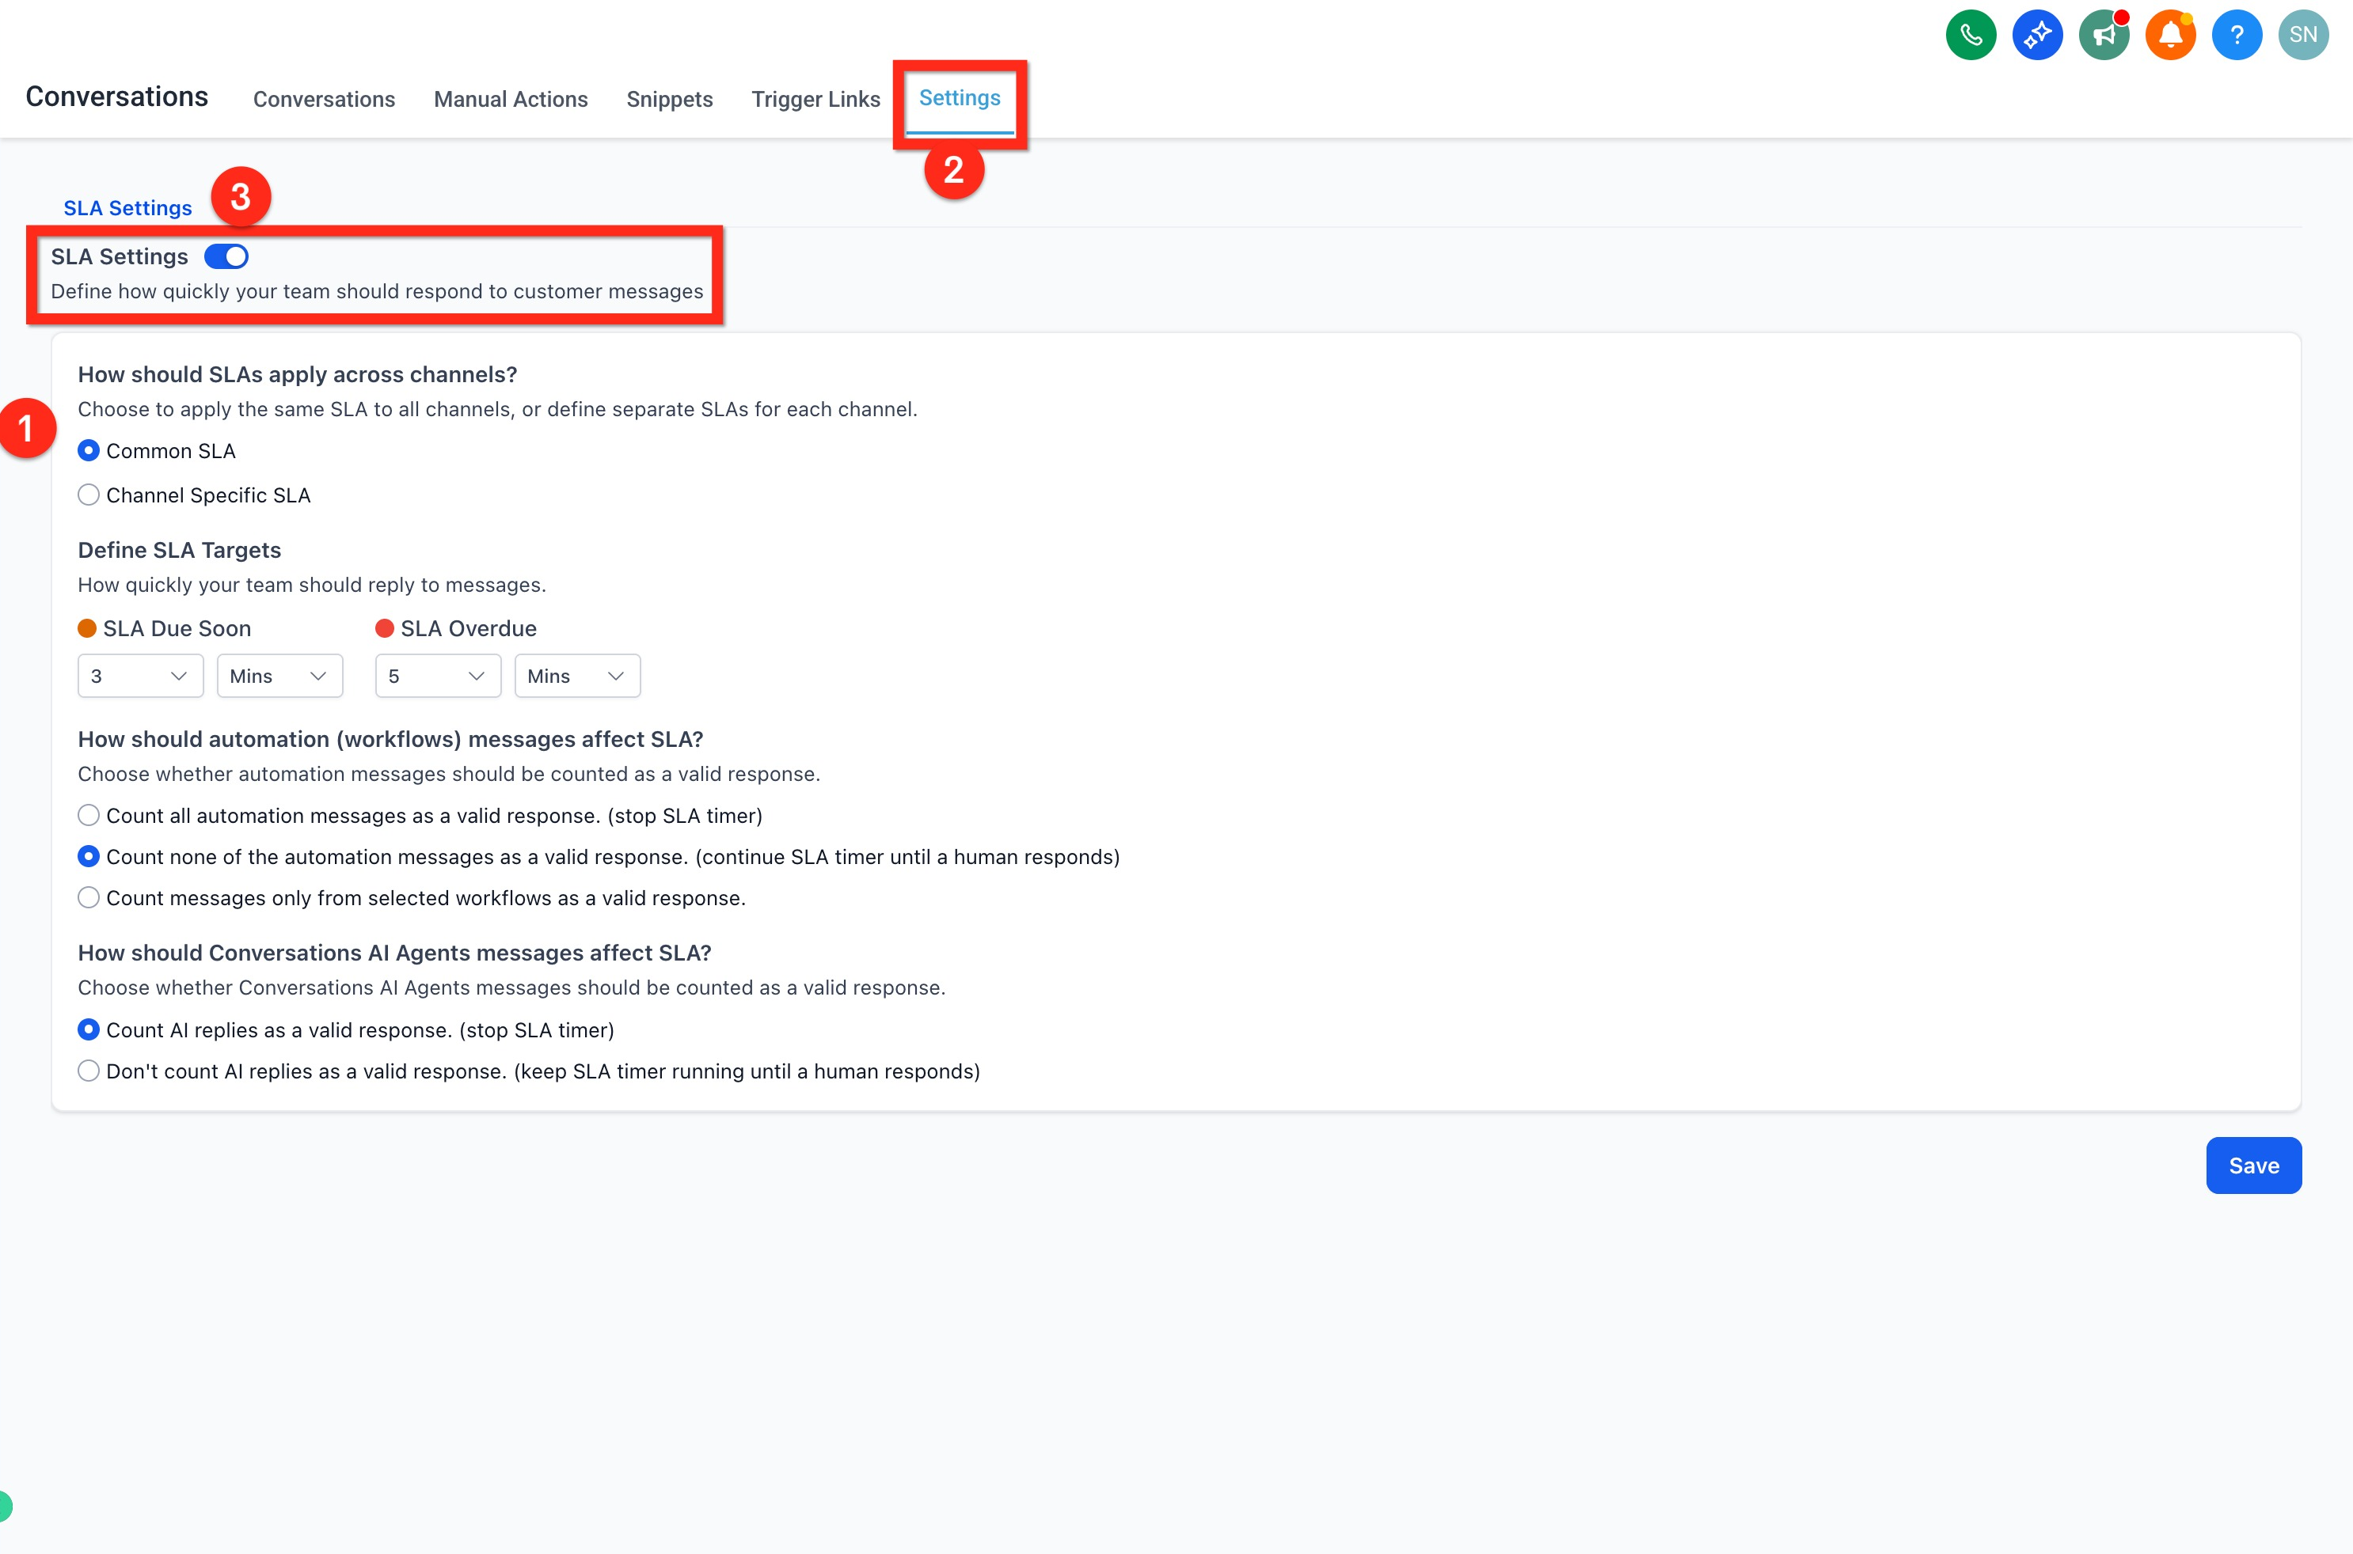Click the 'Define SLA Targets' heading
This screenshot has height=1554, width=2353.
(180, 550)
